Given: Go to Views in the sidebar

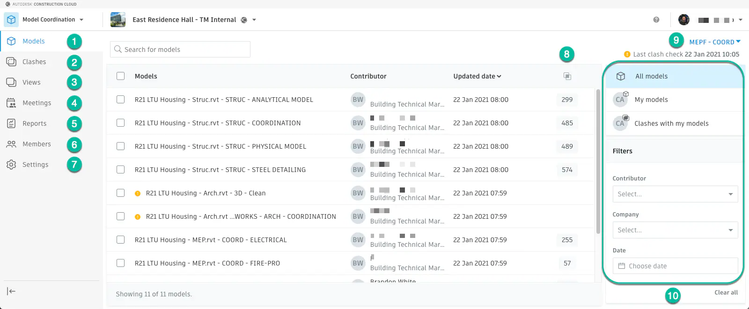Looking at the screenshot, I should (x=31, y=82).
